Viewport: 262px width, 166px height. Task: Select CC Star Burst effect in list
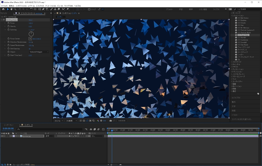243,45
